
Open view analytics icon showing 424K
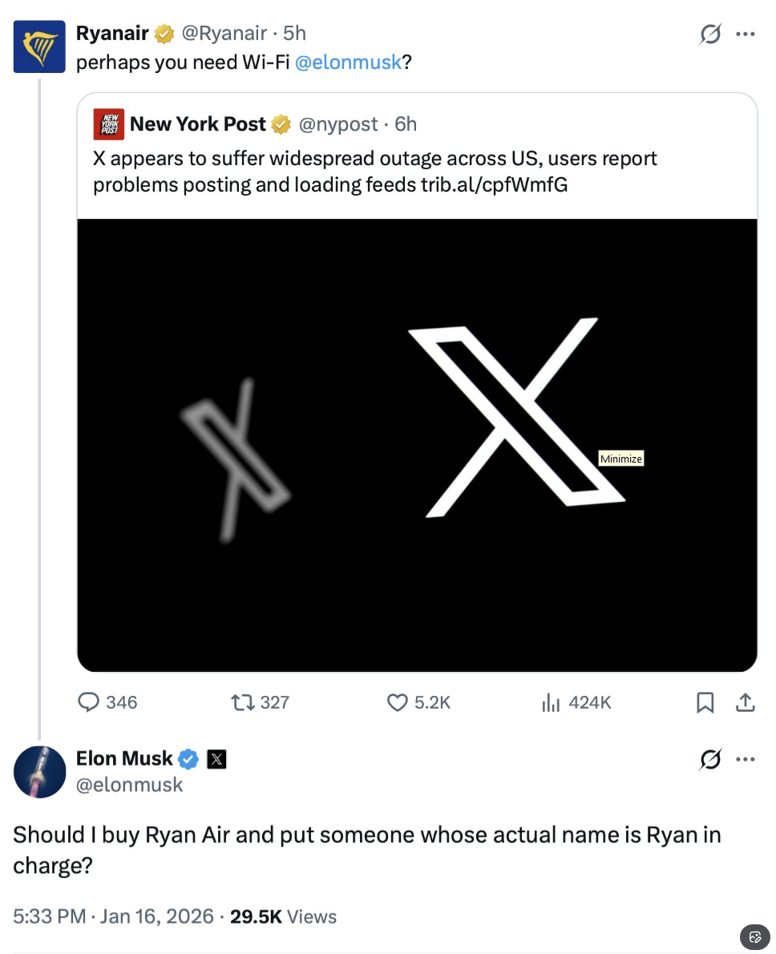pyautogui.click(x=551, y=703)
